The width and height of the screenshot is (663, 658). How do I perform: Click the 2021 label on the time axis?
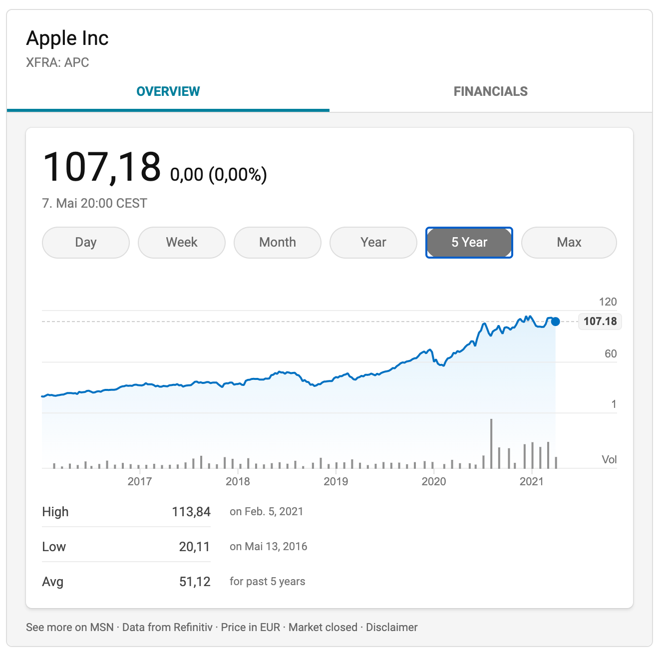[532, 481]
